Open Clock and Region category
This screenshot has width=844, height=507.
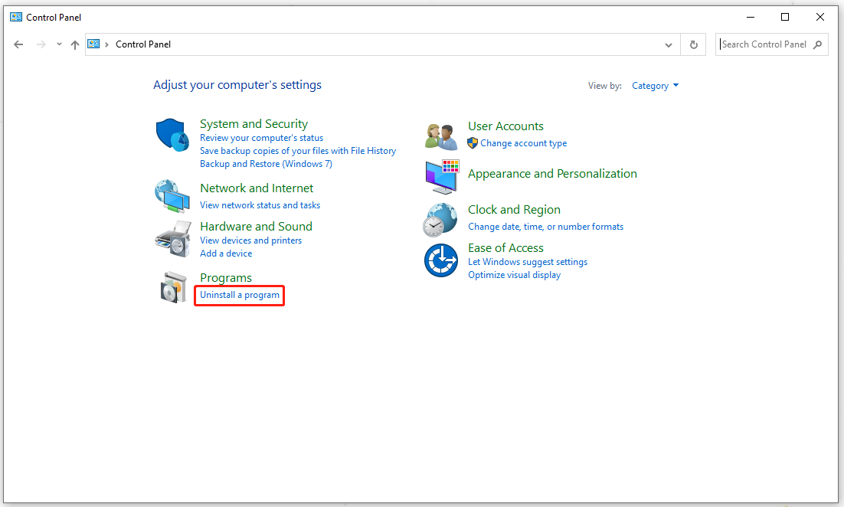tap(514, 209)
